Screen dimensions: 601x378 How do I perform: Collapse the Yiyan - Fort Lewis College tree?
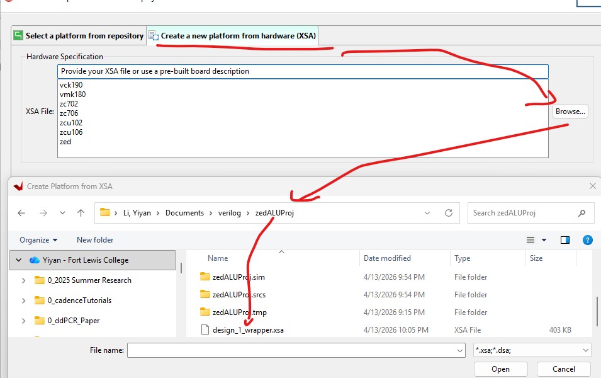point(18,260)
